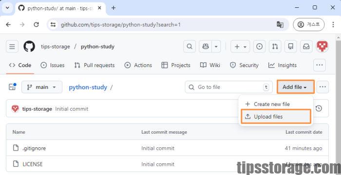
Task: Open tips-storage owner link in header
Action: pos(55,47)
